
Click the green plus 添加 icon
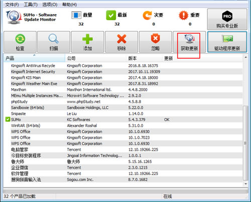click(x=87, y=39)
